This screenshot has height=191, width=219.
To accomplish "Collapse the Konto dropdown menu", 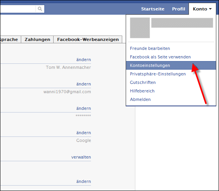I will click(202, 9).
